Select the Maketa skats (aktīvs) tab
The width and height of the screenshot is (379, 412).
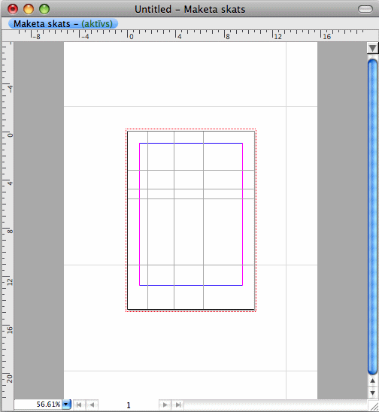[63, 24]
